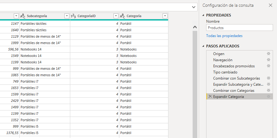Expand filter dropdown on Categoria column

coord(165,16)
